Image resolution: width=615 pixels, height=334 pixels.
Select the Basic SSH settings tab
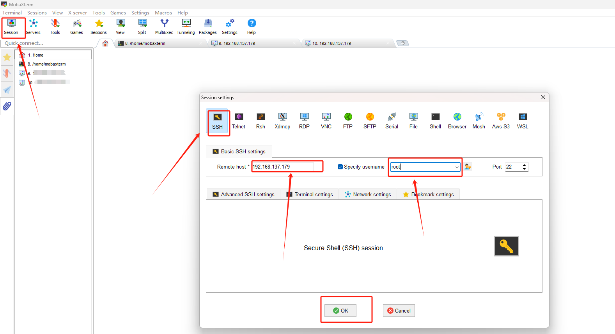click(239, 151)
